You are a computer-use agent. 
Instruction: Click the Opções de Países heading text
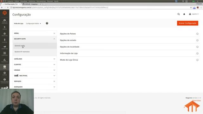click(68, 34)
